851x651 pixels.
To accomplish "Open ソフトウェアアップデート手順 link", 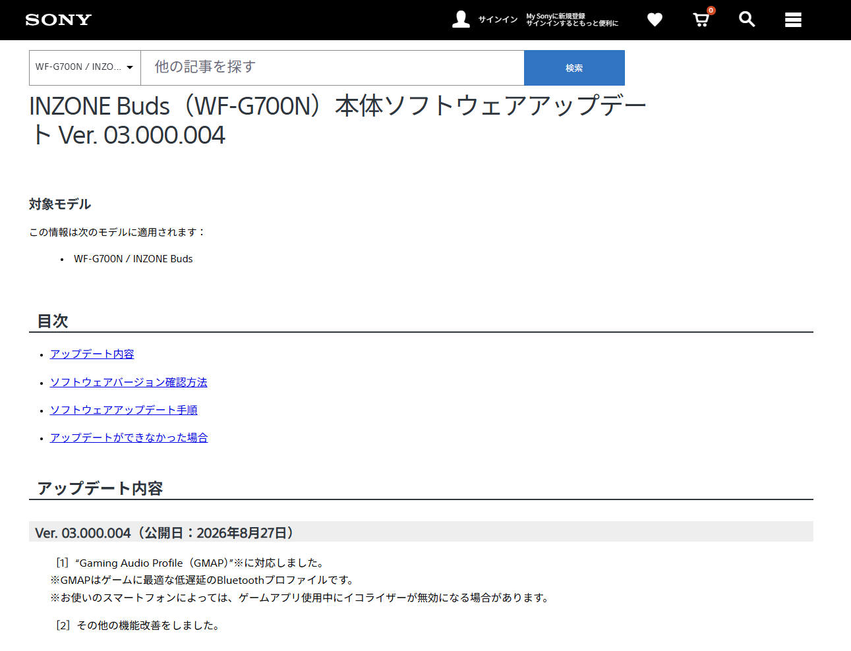I will pyautogui.click(x=124, y=410).
